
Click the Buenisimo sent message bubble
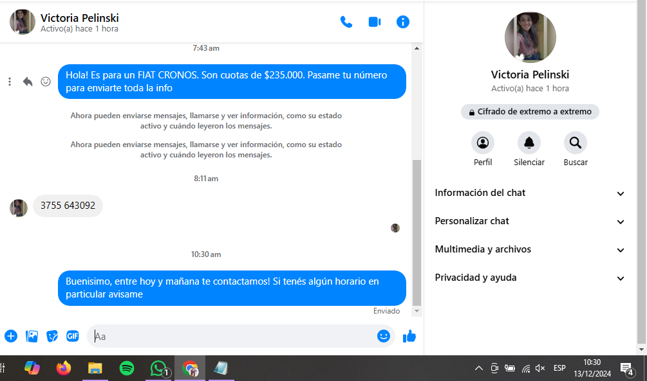(x=232, y=288)
